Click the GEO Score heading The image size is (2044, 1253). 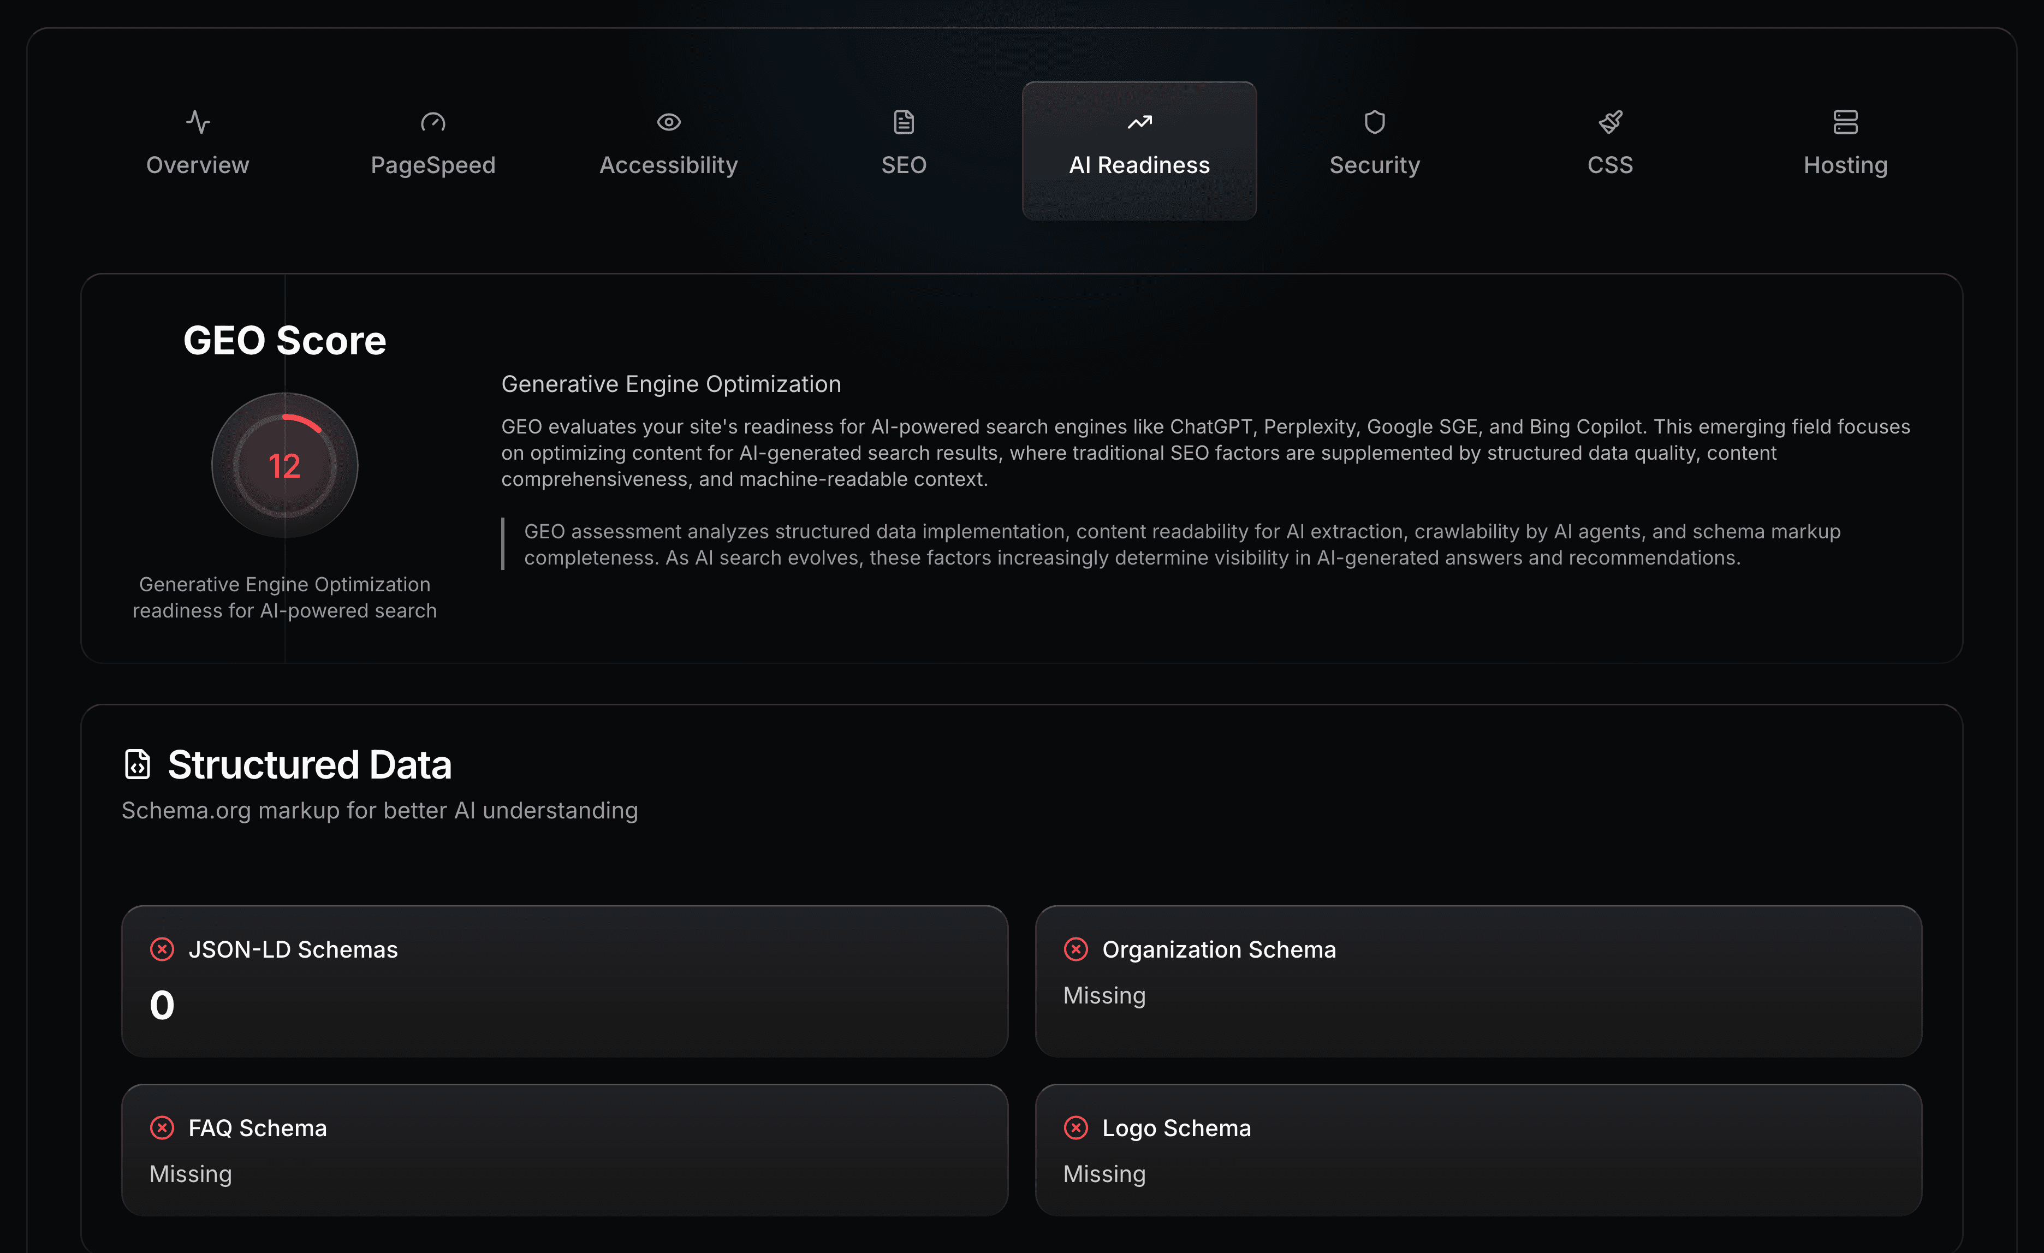(x=284, y=340)
